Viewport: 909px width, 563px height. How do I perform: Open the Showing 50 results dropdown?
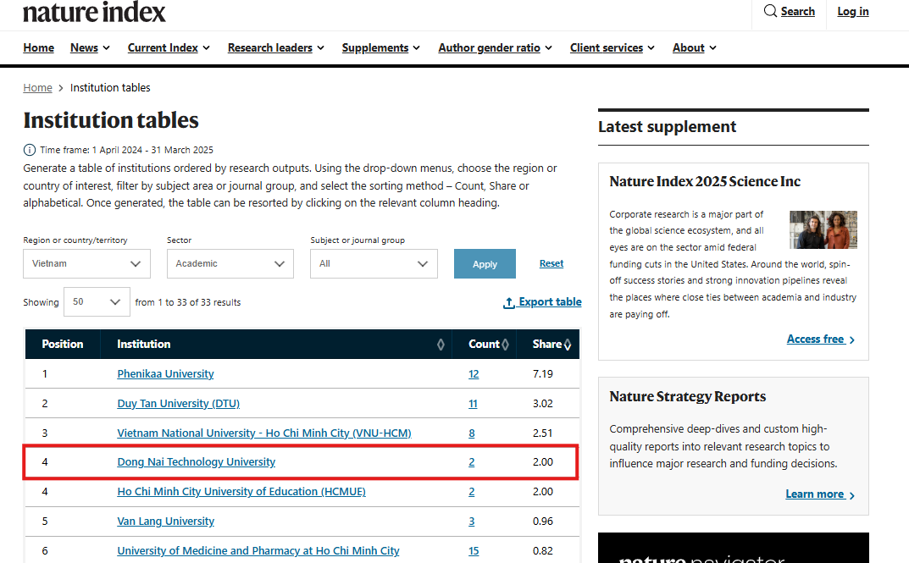97,301
